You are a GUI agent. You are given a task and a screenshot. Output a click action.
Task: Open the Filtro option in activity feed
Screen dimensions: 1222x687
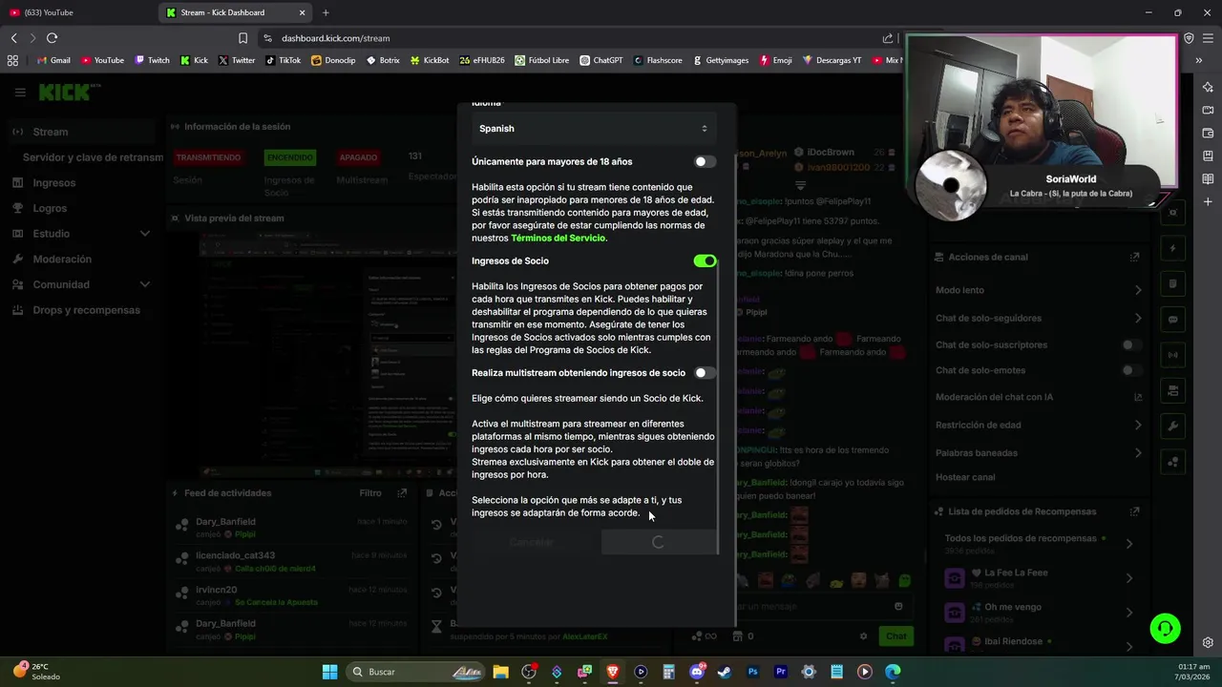point(370,493)
